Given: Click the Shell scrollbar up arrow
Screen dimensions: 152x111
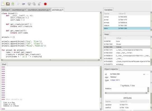Looking at the screenshot, I should tap(101, 67).
